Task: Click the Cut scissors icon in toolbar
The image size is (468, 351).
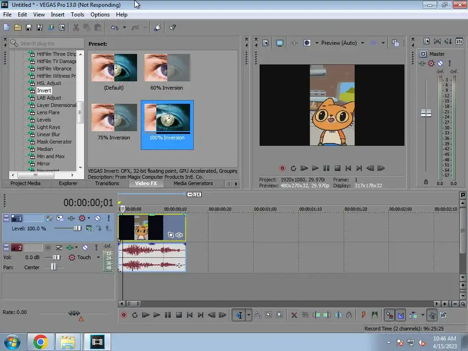Action: 76,27
